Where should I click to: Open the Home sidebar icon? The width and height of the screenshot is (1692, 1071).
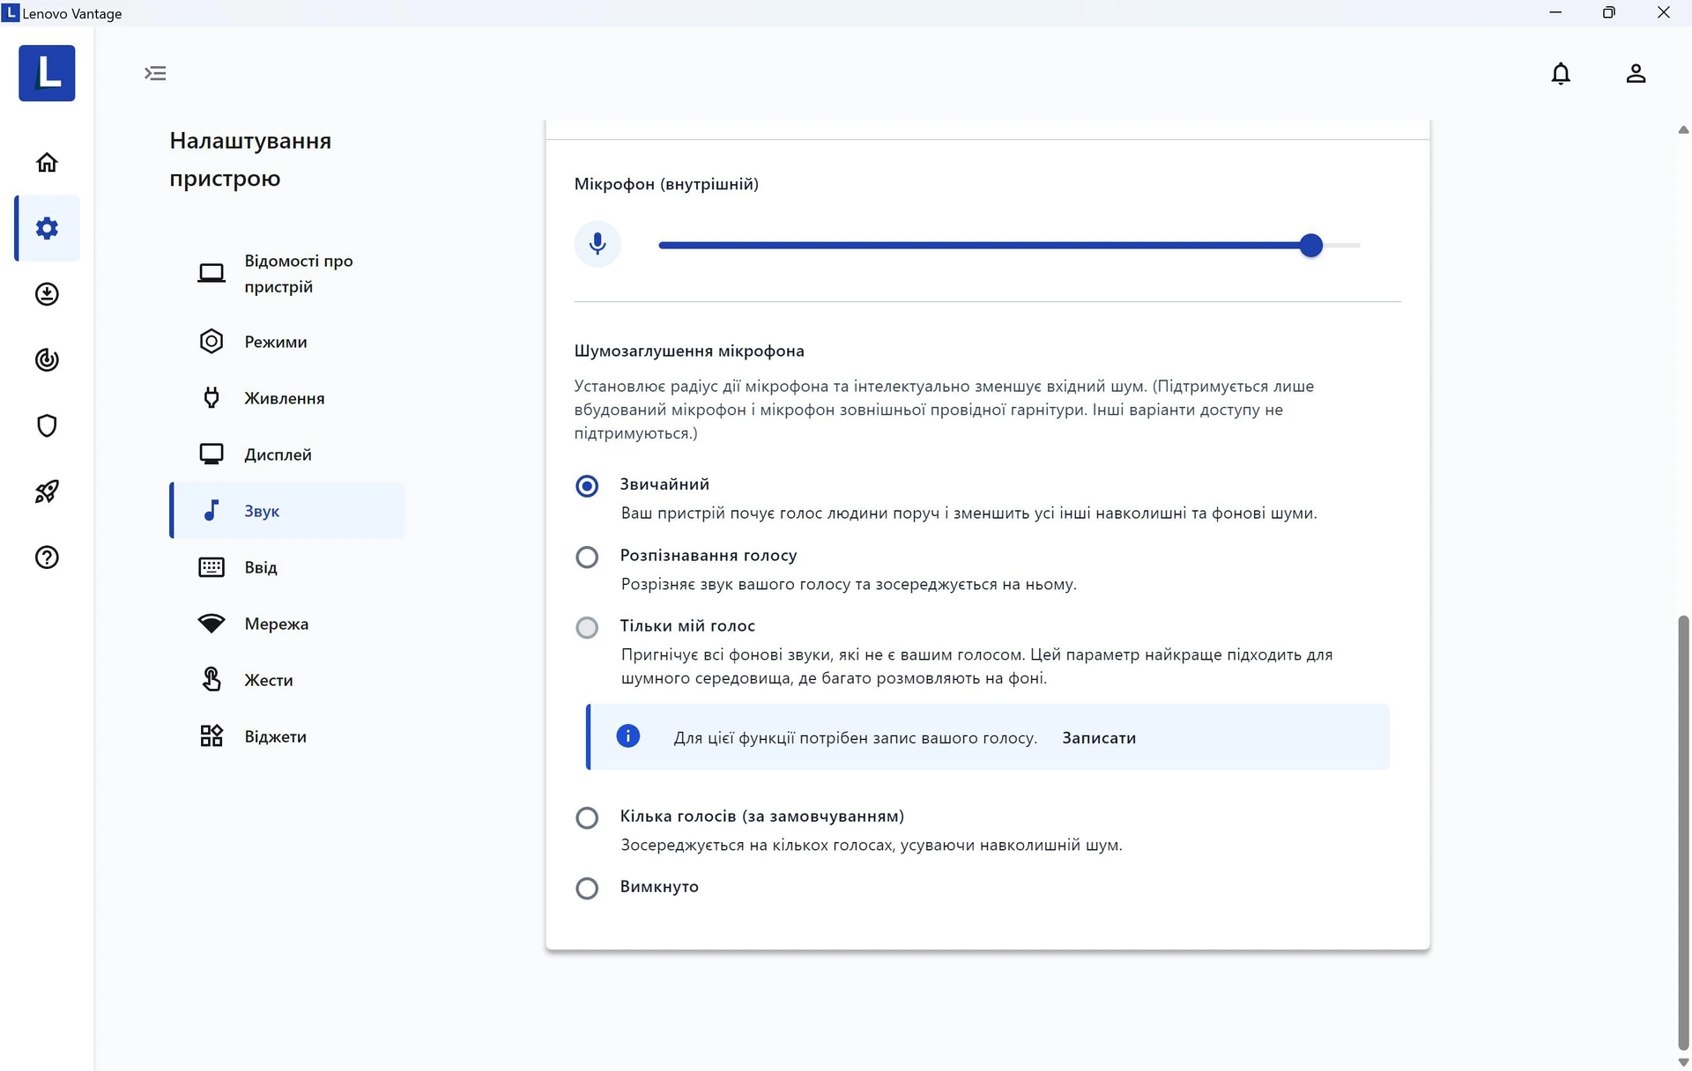tap(47, 162)
